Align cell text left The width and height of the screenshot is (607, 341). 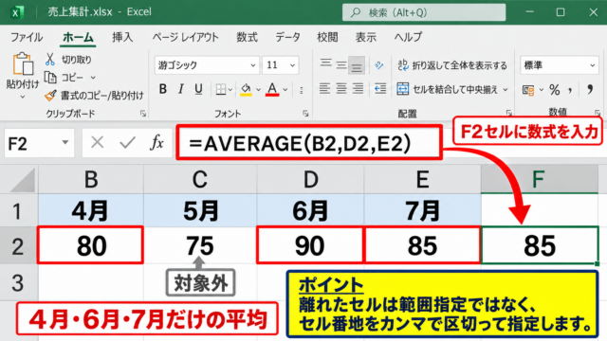pyautogui.click(x=324, y=89)
